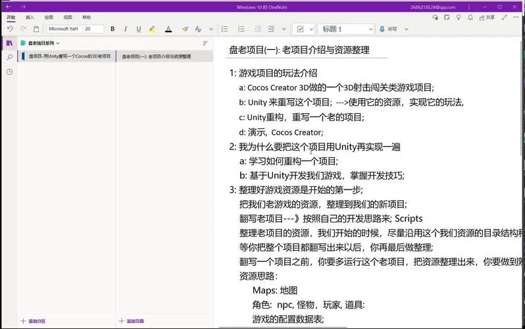525x329 pixels.
Task: Click the line '游戏的配置数据表;'
Action: pos(288,319)
